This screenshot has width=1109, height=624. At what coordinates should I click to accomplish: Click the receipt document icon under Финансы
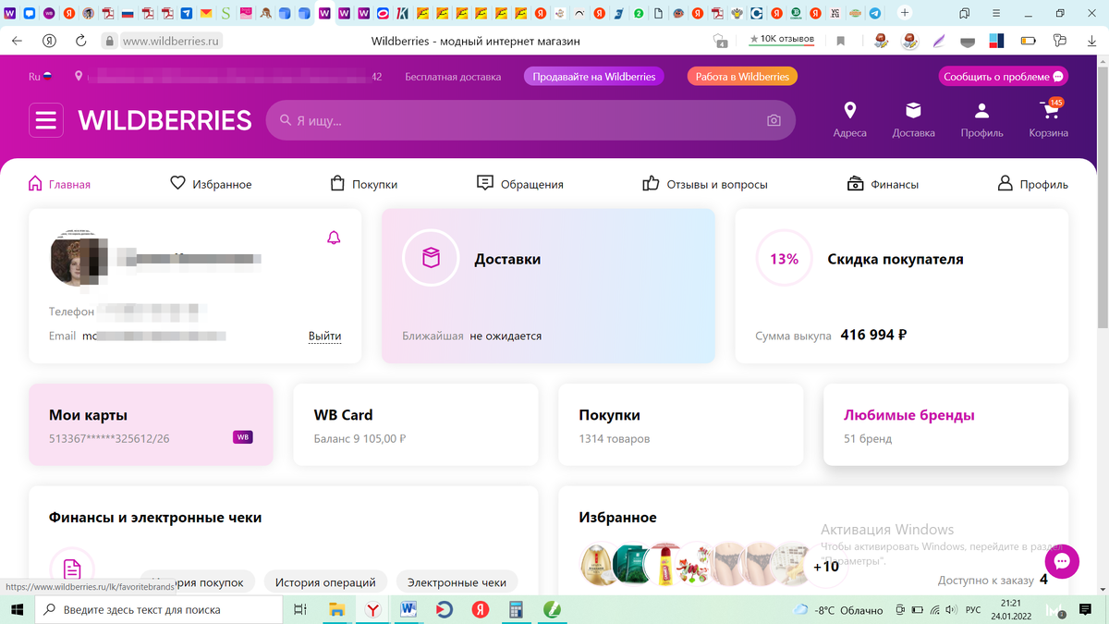pyautogui.click(x=72, y=568)
